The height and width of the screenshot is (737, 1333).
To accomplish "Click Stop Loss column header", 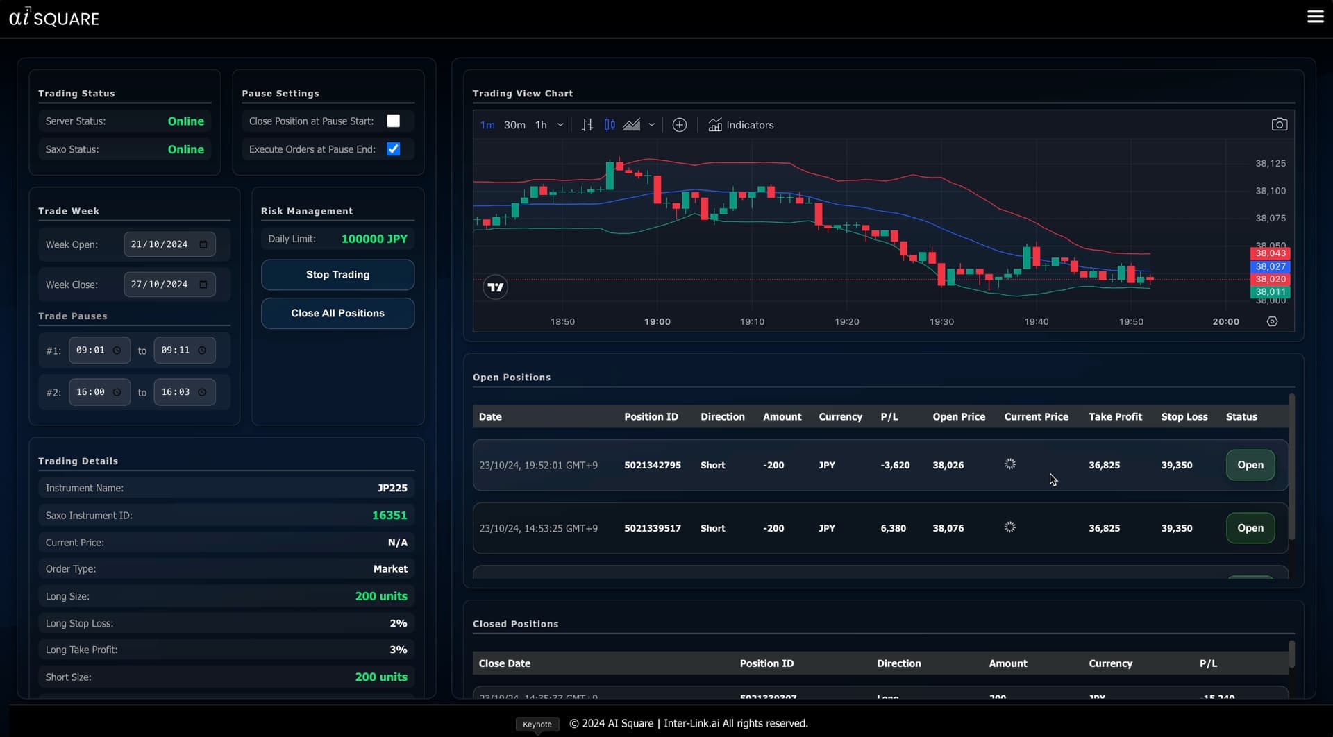I will coord(1184,417).
